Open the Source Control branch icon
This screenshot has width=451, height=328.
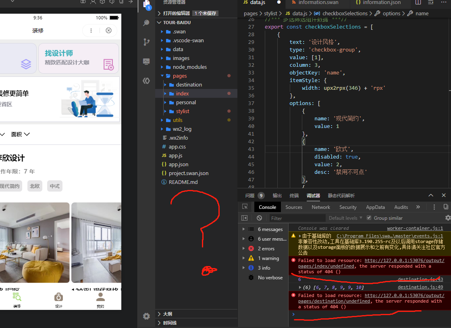(x=146, y=42)
